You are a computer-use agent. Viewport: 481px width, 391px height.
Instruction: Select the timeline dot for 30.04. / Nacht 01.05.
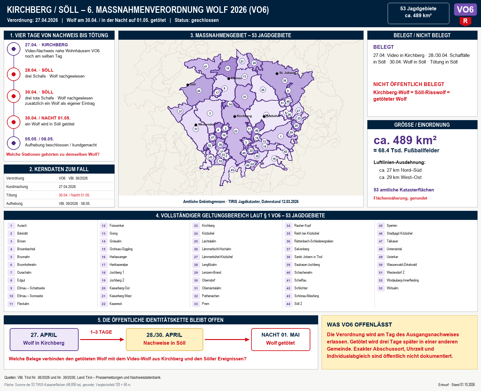tap(13, 122)
